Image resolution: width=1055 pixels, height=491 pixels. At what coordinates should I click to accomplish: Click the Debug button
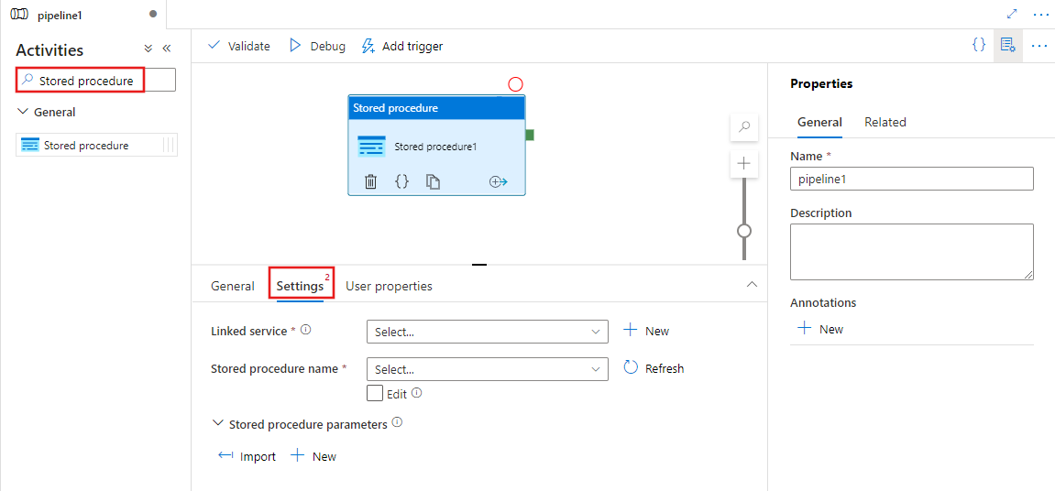[317, 46]
